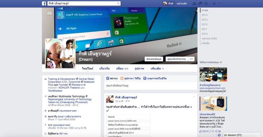Open friend requests icon in top bar

(194, 3)
